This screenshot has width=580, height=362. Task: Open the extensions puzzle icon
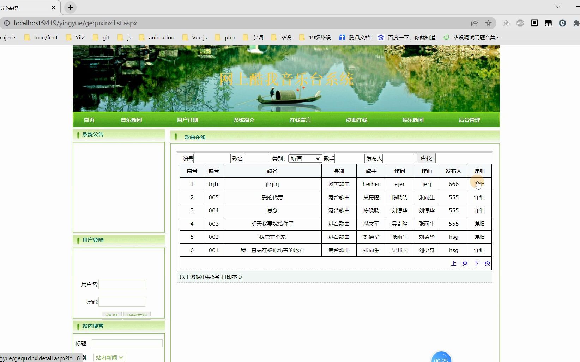[576, 23]
